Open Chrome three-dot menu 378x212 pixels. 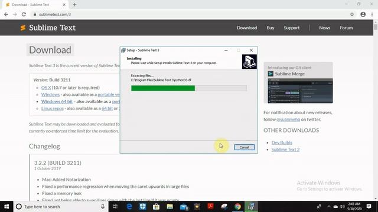(x=372, y=14)
